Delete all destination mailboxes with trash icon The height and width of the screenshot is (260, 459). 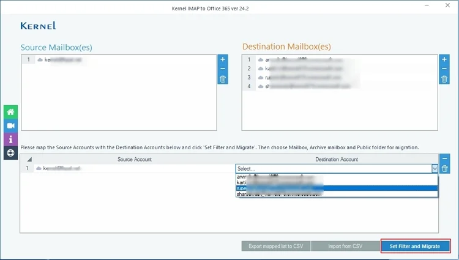coord(444,79)
